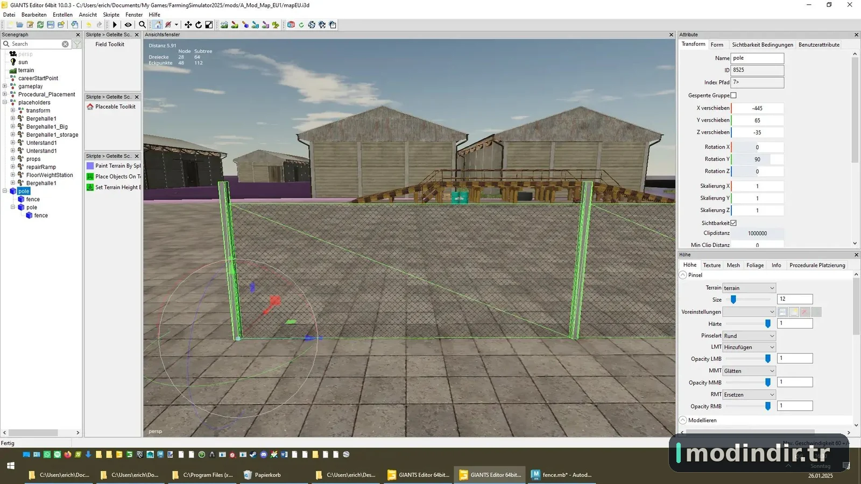This screenshot has width=861, height=484.
Task: Expand the Procedural_Placement node
Action: [x=5, y=94]
